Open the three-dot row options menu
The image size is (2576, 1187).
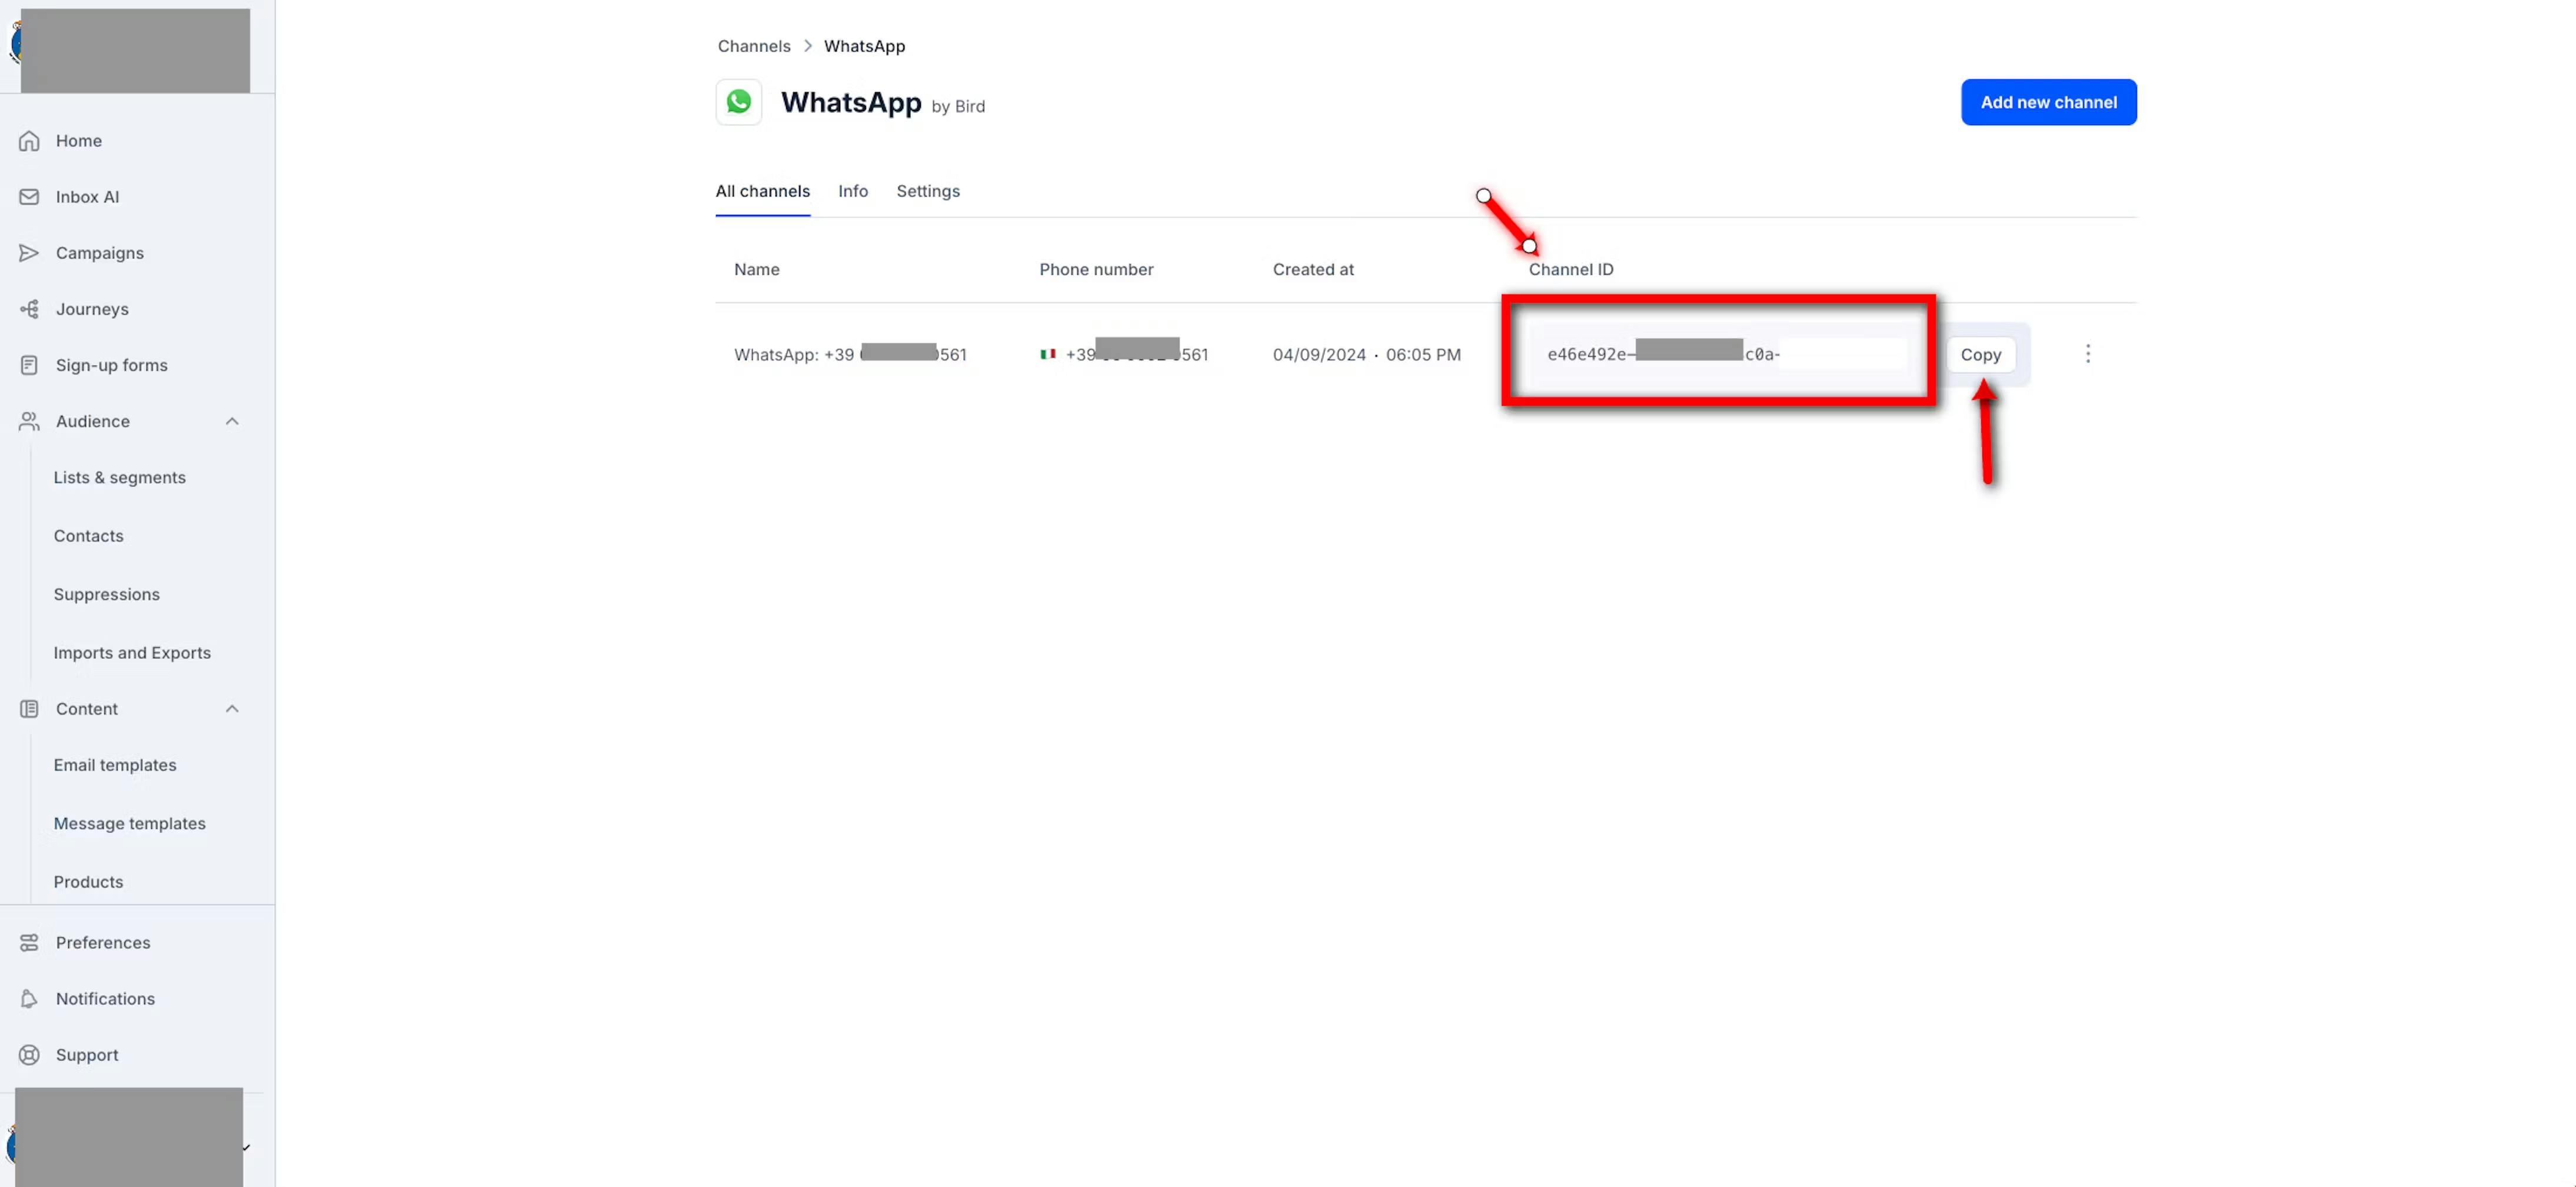2087,354
